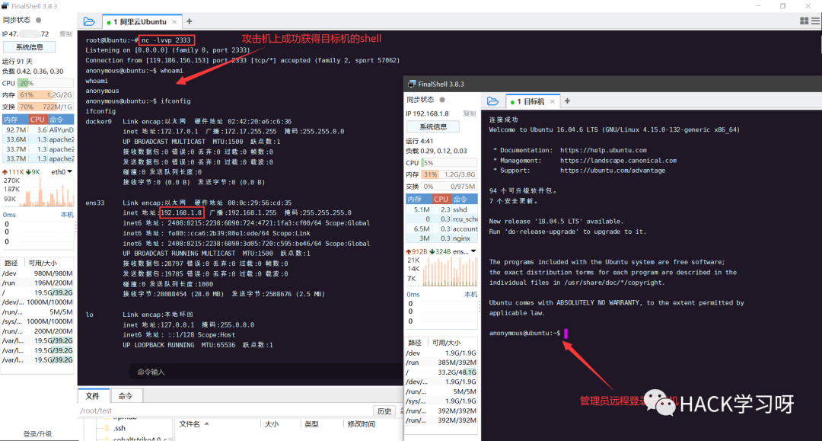
Task: Click 内存 31% bar in 目标机 window
Action: click(x=449, y=174)
